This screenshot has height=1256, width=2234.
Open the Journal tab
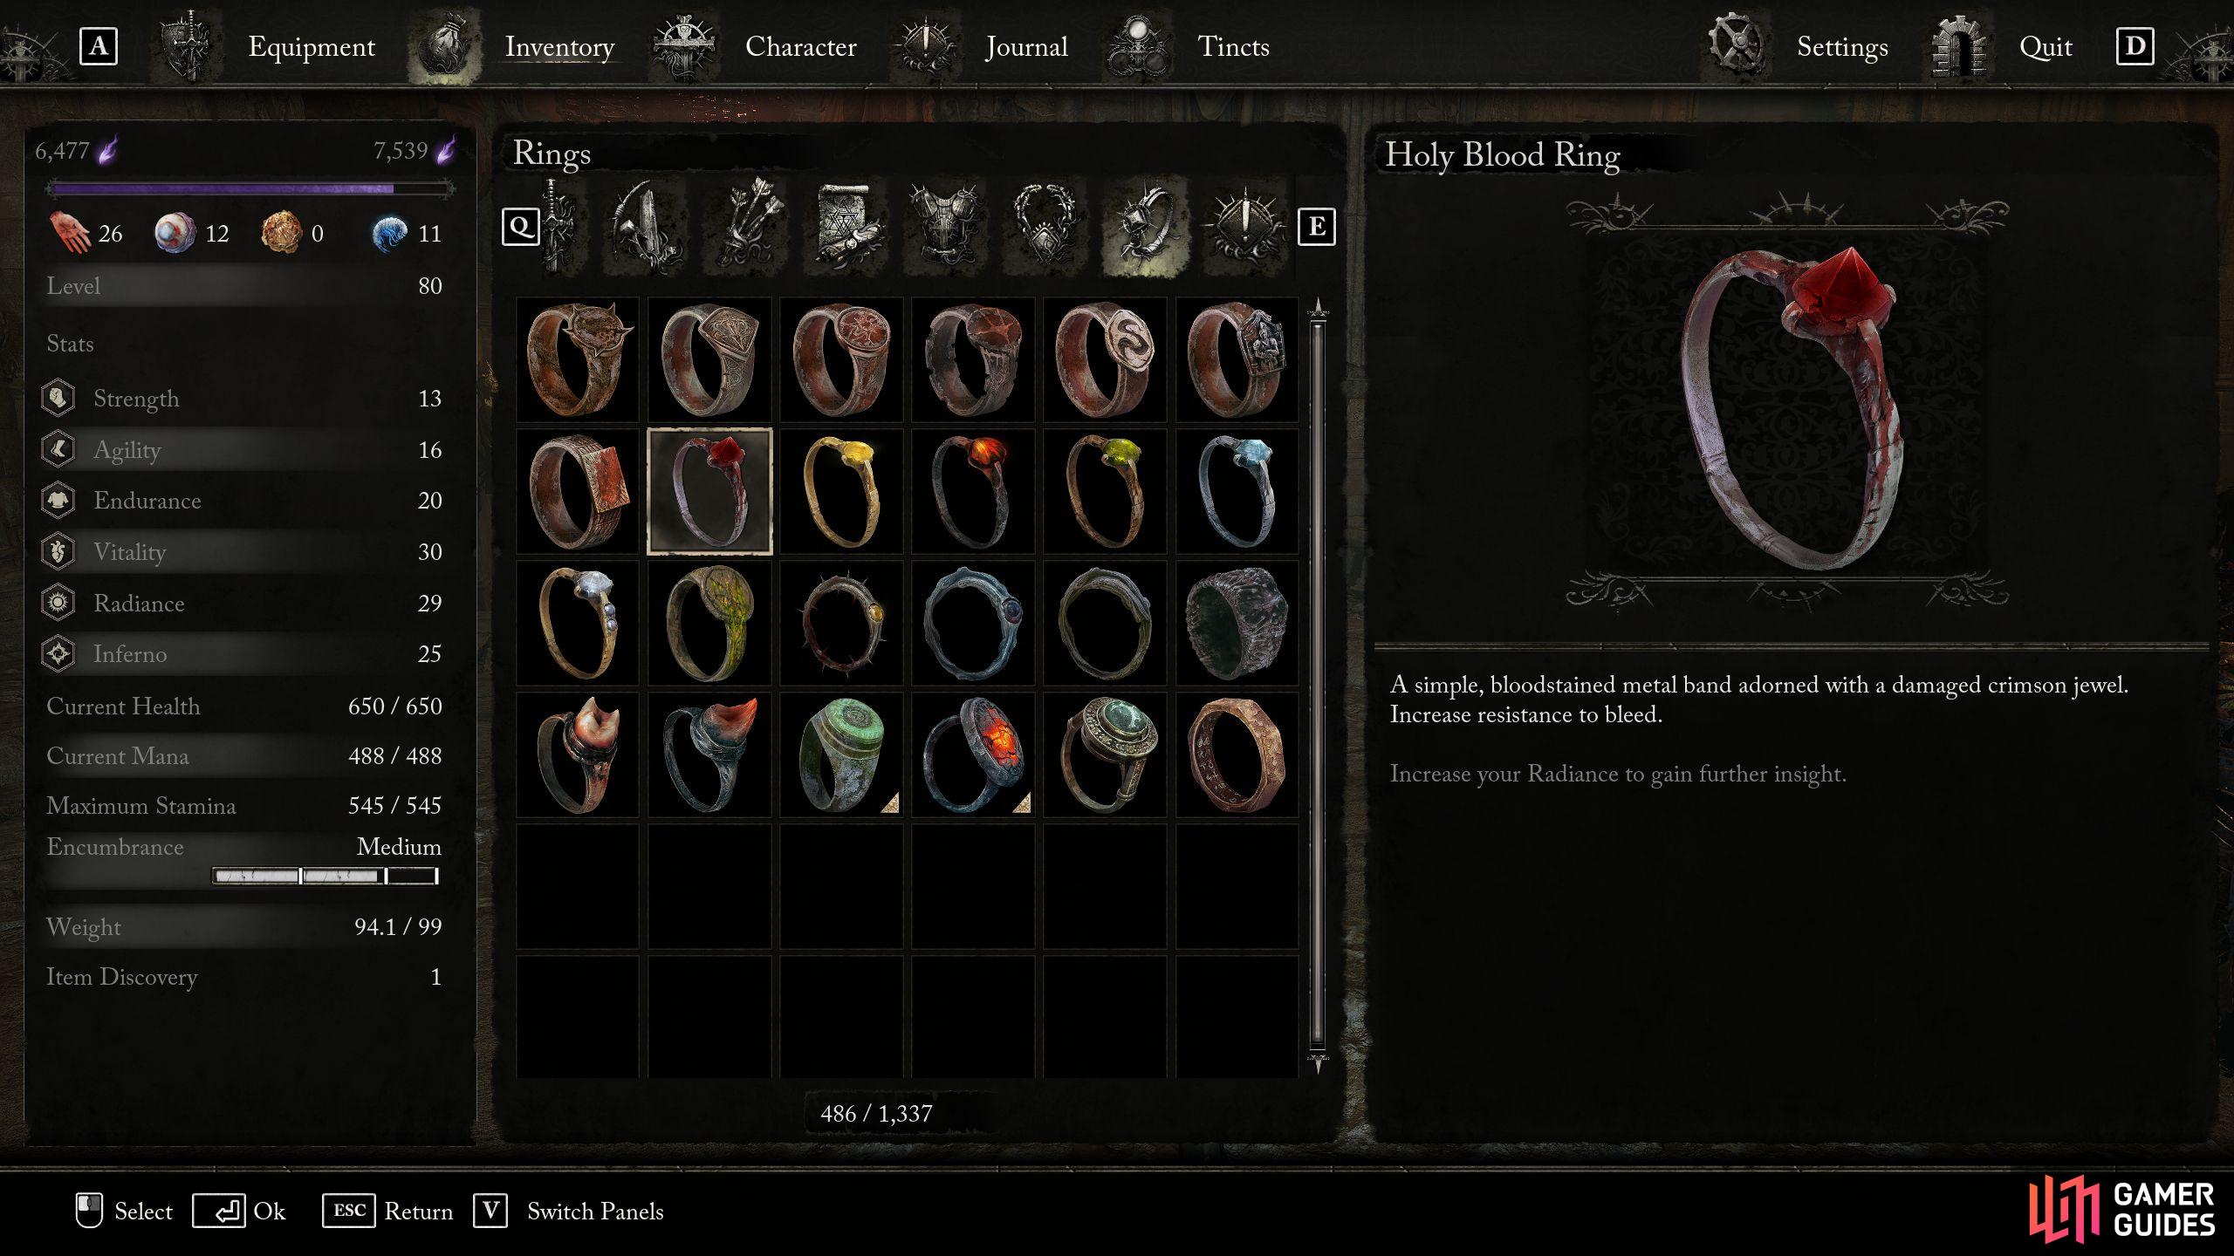[1026, 47]
